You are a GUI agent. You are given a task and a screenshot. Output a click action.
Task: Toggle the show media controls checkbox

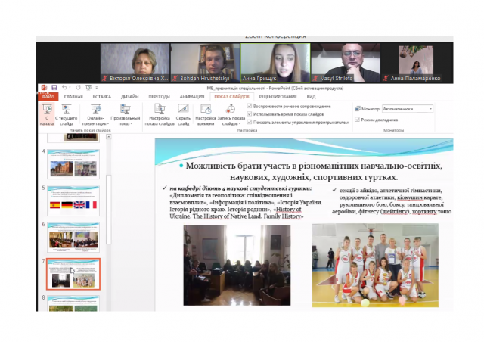click(250, 121)
